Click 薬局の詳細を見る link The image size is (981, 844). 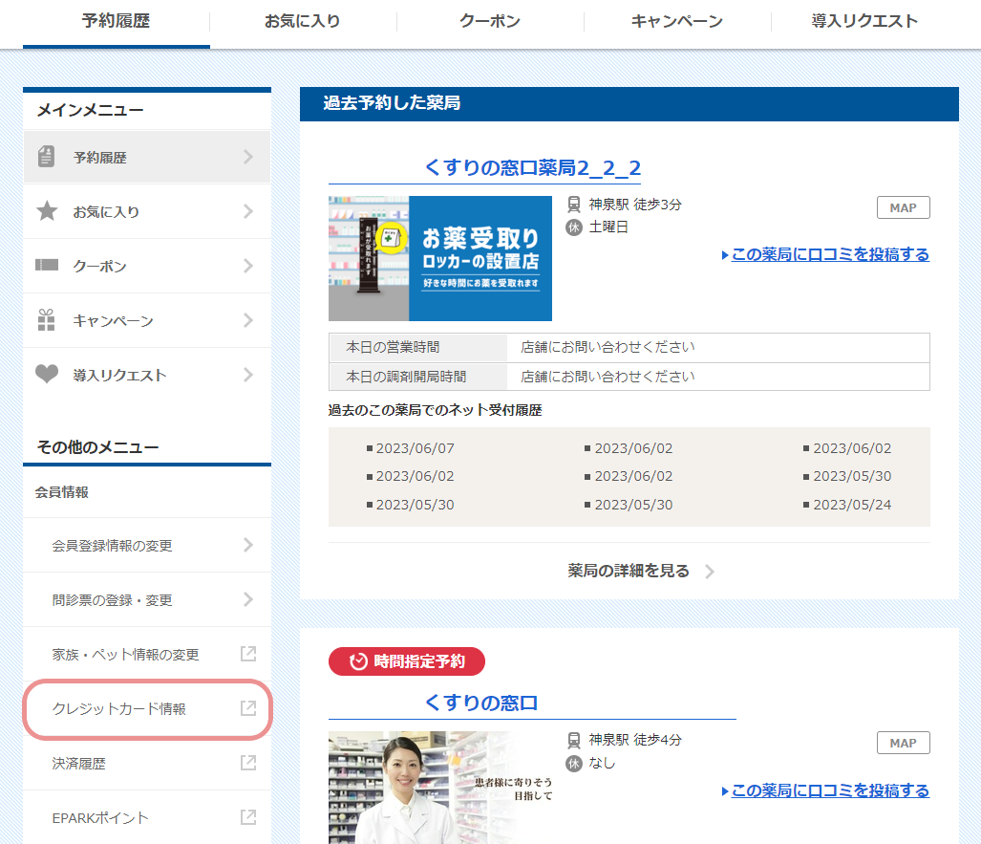tap(629, 571)
